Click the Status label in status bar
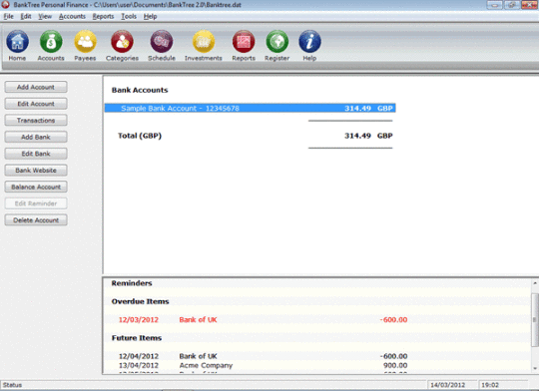539x391 pixels. pos(12,385)
